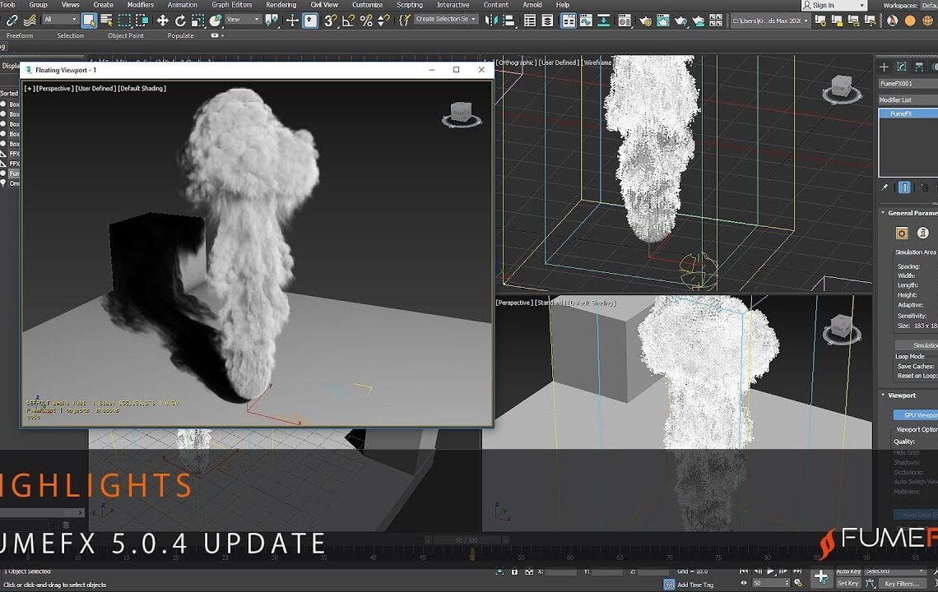938x592 pixels.
Task: Click the Mirror tool icon
Action: click(493, 21)
